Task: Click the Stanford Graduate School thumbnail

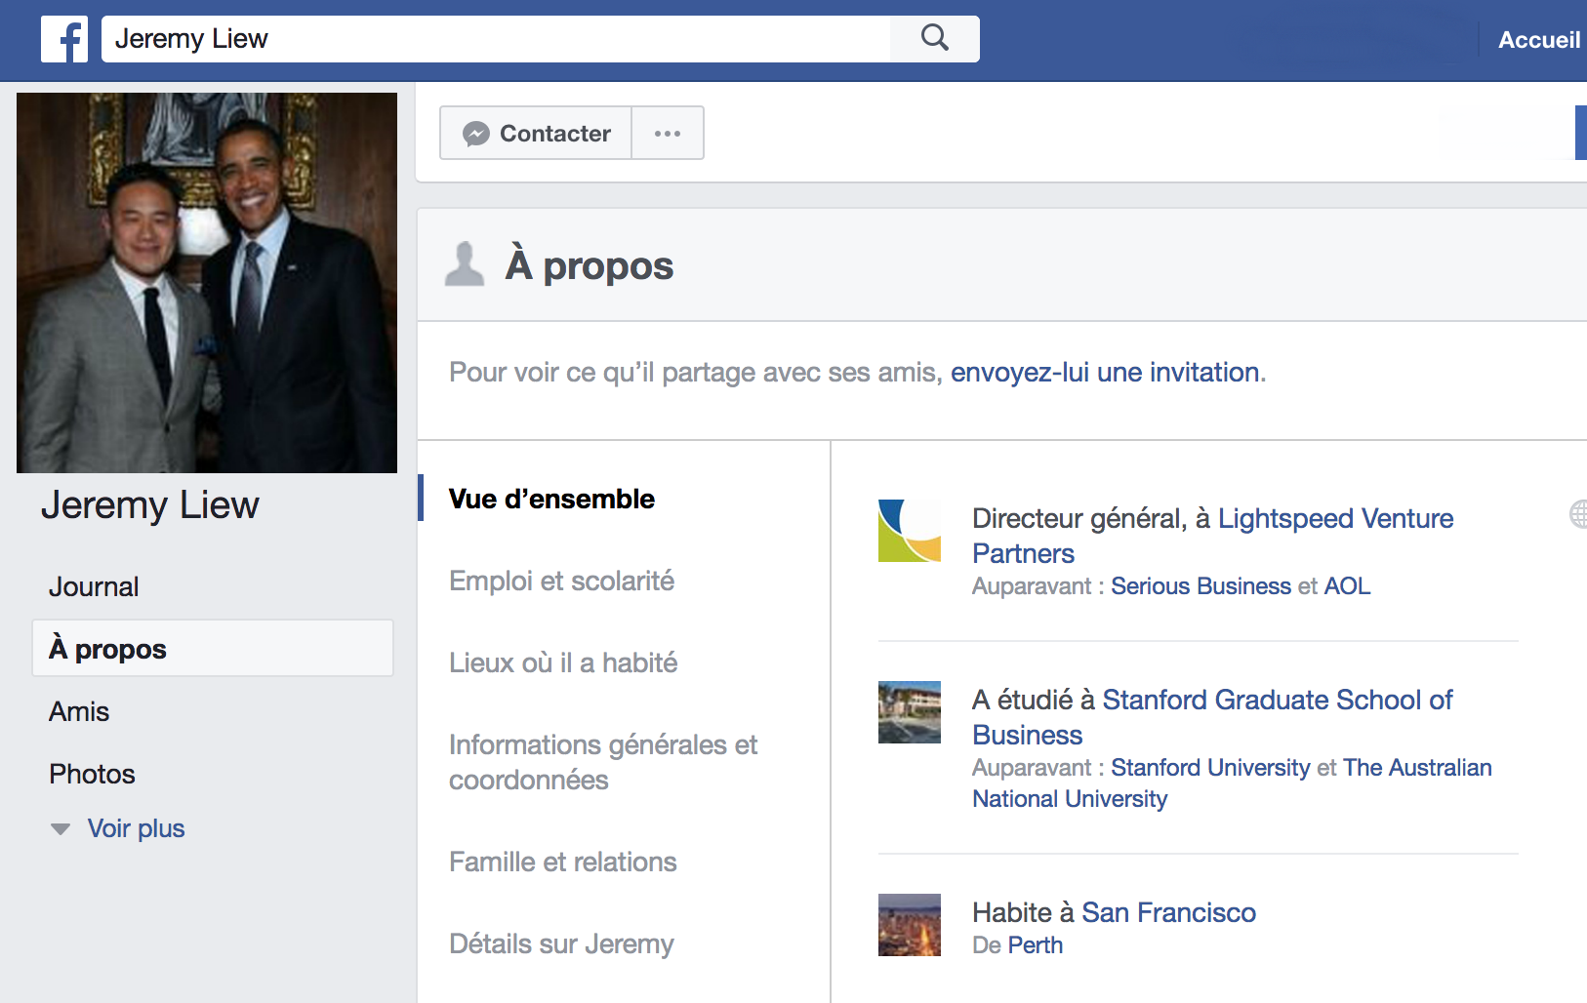Action: click(x=910, y=712)
